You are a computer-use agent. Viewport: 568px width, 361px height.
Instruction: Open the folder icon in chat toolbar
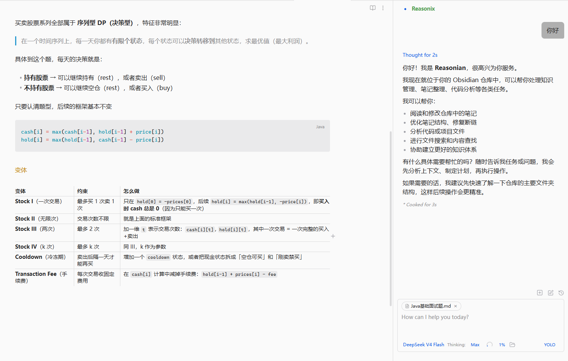(x=512, y=345)
